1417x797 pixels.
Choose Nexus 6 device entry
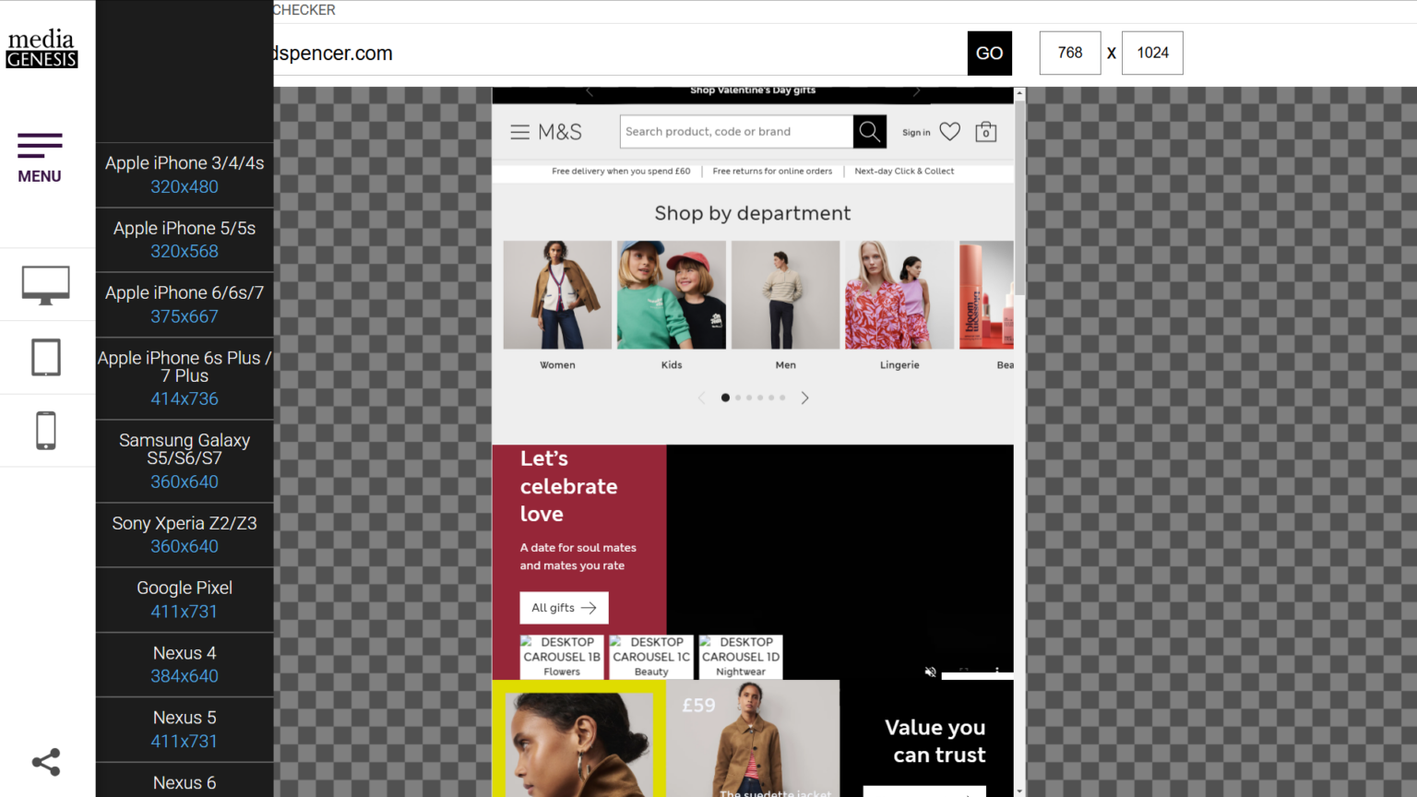[x=185, y=780]
